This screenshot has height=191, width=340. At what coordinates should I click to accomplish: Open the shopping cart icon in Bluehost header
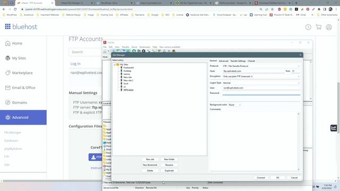[x=319, y=27]
